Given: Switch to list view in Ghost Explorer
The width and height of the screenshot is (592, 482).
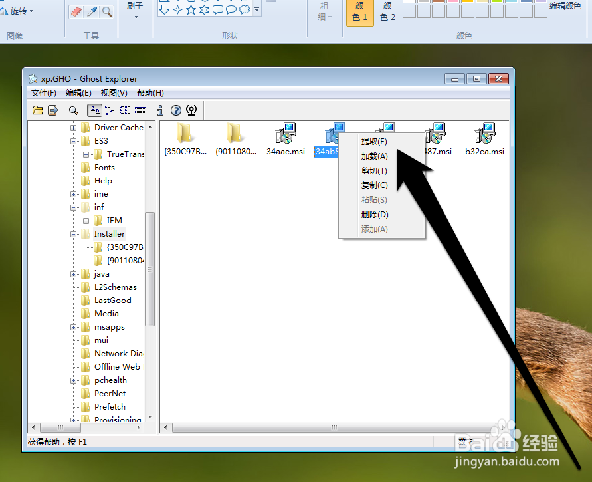Looking at the screenshot, I should 125,110.
